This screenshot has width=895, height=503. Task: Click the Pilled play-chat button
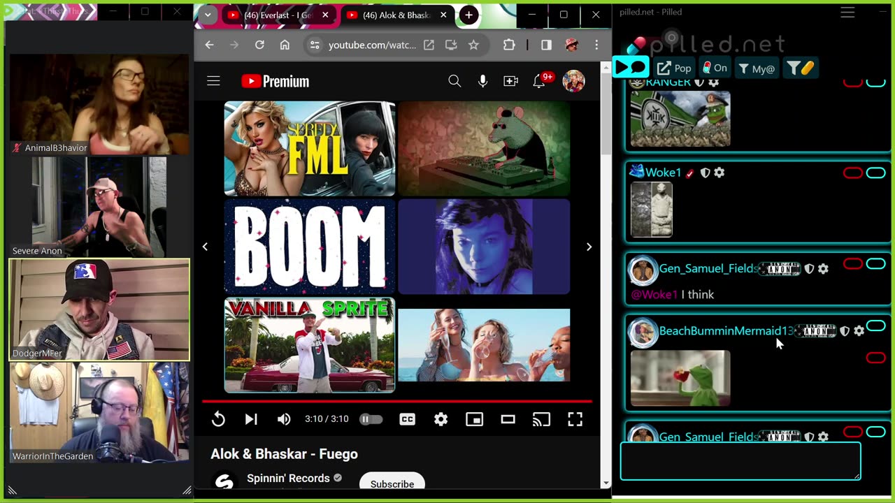(631, 68)
